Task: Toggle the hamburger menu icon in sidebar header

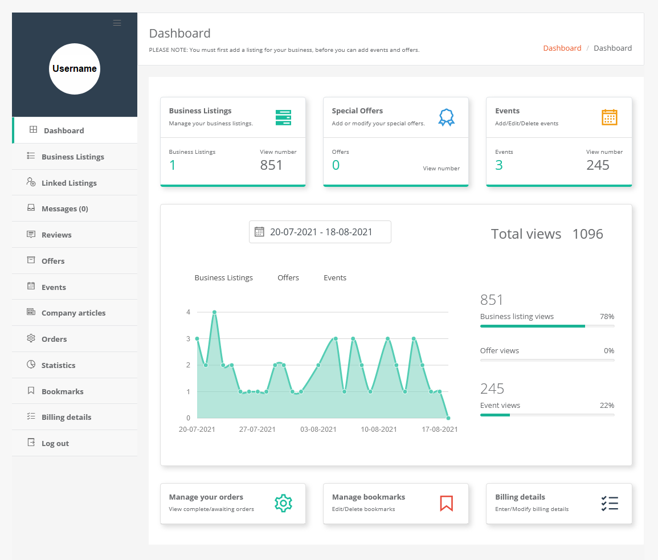Action: click(117, 23)
